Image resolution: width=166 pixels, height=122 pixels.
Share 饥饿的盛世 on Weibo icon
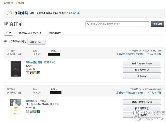(x=31, y=73)
